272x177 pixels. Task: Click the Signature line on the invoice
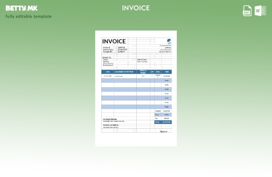click(x=164, y=131)
